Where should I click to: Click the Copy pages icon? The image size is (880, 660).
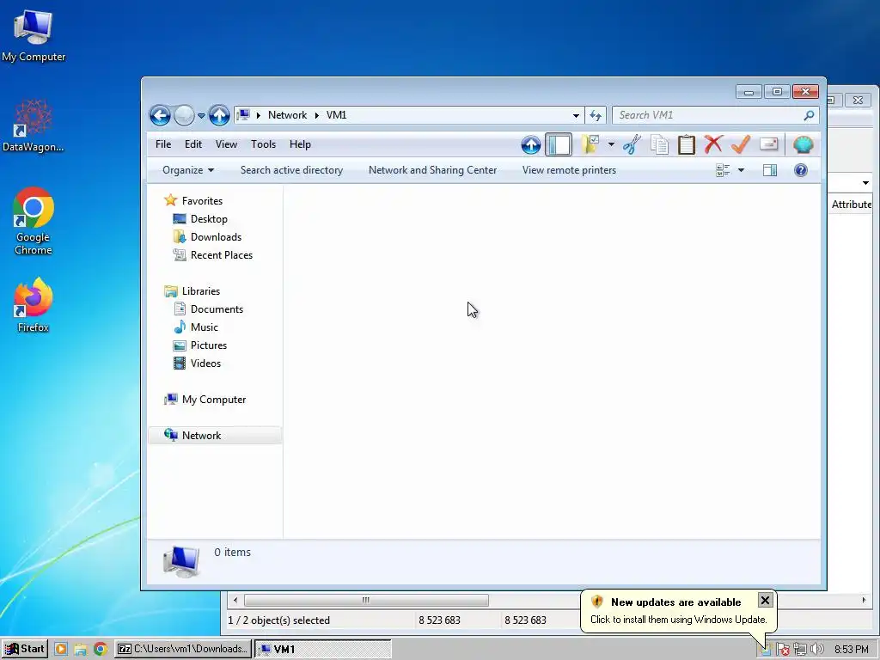(x=659, y=144)
